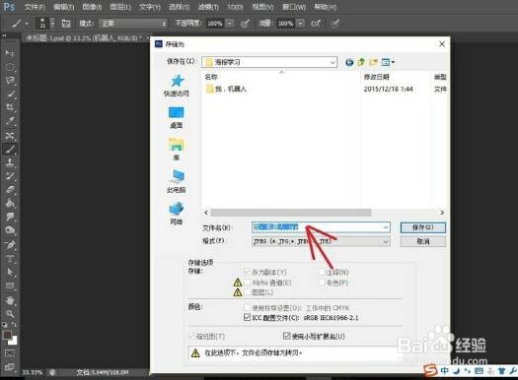
Task: Click horizontal scrollbar in file list
Action: tap(291, 213)
